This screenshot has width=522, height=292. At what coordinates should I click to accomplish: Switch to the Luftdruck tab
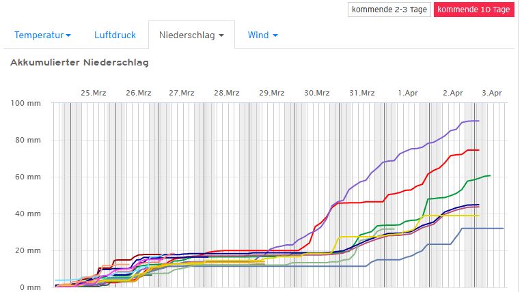[114, 35]
